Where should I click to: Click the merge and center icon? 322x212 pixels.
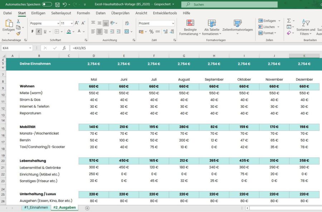tap(127, 32)
